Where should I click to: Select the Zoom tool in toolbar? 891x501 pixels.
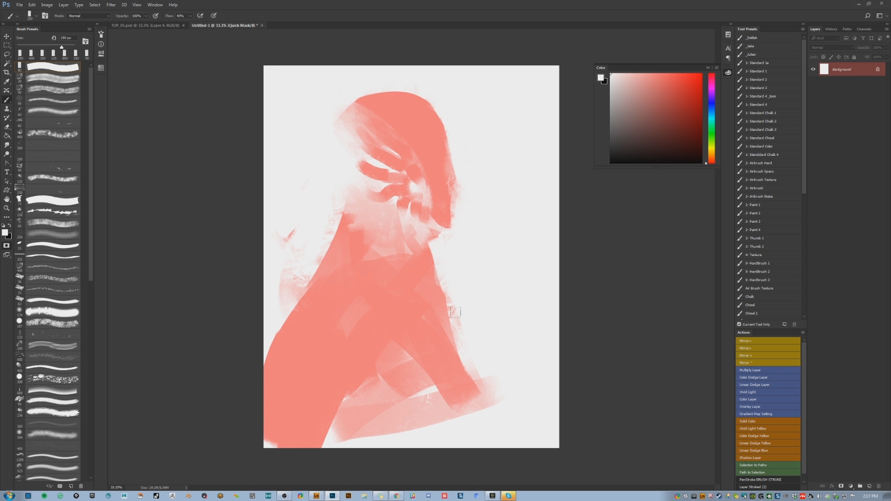pyautogui.click(x=7, y=208)
